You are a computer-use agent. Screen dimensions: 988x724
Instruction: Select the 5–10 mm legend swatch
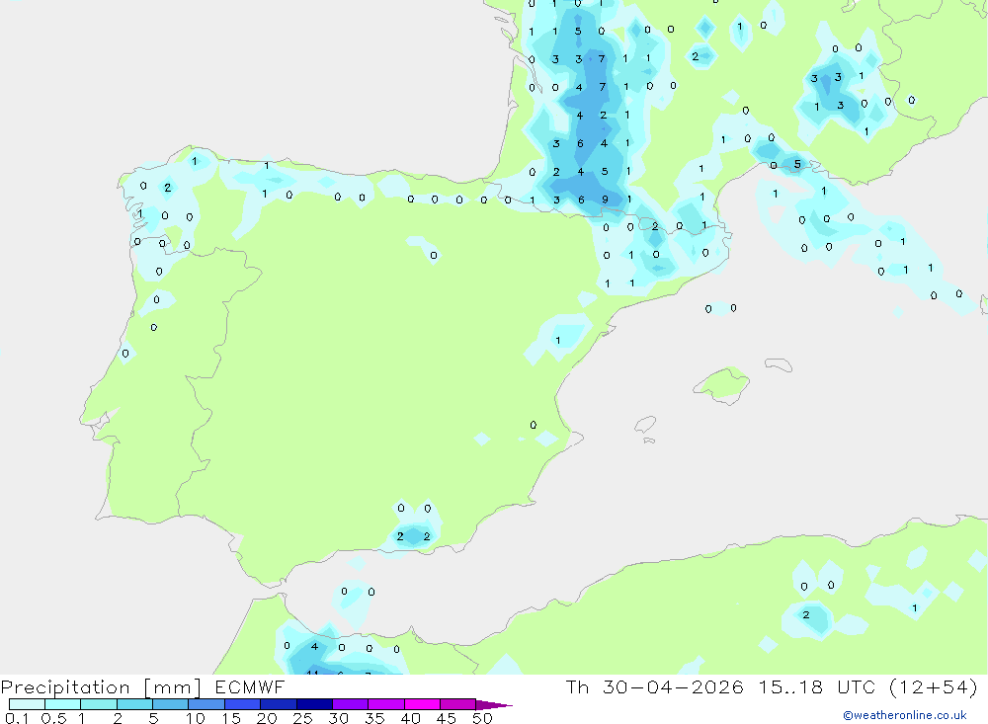click(170, 704)
